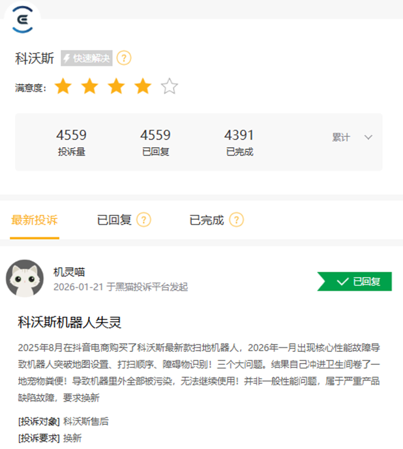Switch to the 已回复 tab
The height and width of the screenshot is (449, 403).
click(114, 220)
